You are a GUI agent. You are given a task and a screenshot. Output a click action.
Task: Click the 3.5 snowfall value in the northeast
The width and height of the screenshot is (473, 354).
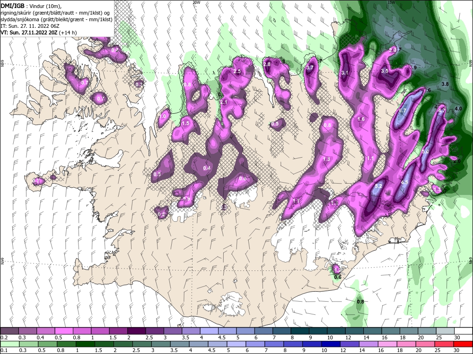tap(385, 71)
